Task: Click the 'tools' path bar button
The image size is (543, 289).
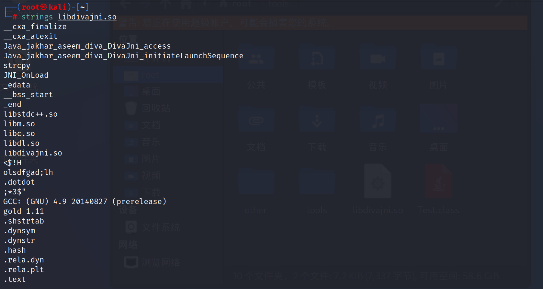Action: [x=278, y=4]
